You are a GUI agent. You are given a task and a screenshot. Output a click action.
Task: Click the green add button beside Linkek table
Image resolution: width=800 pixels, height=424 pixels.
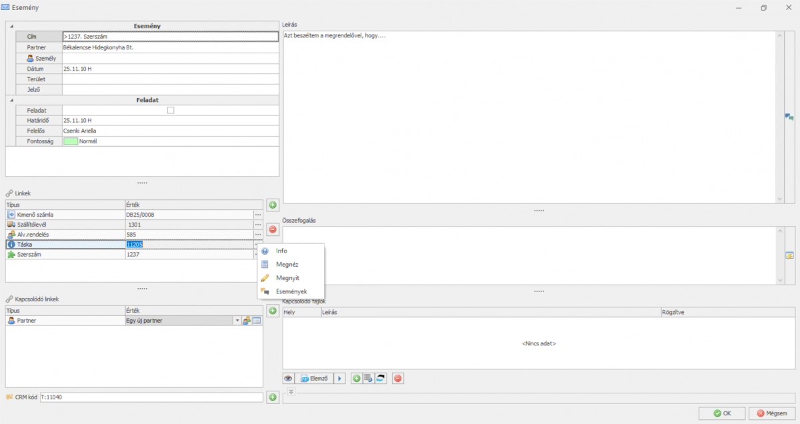click(273, 205)
